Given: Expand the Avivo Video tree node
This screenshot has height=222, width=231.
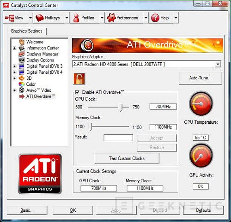Looking at the screenshot, I should coord(15,90).
